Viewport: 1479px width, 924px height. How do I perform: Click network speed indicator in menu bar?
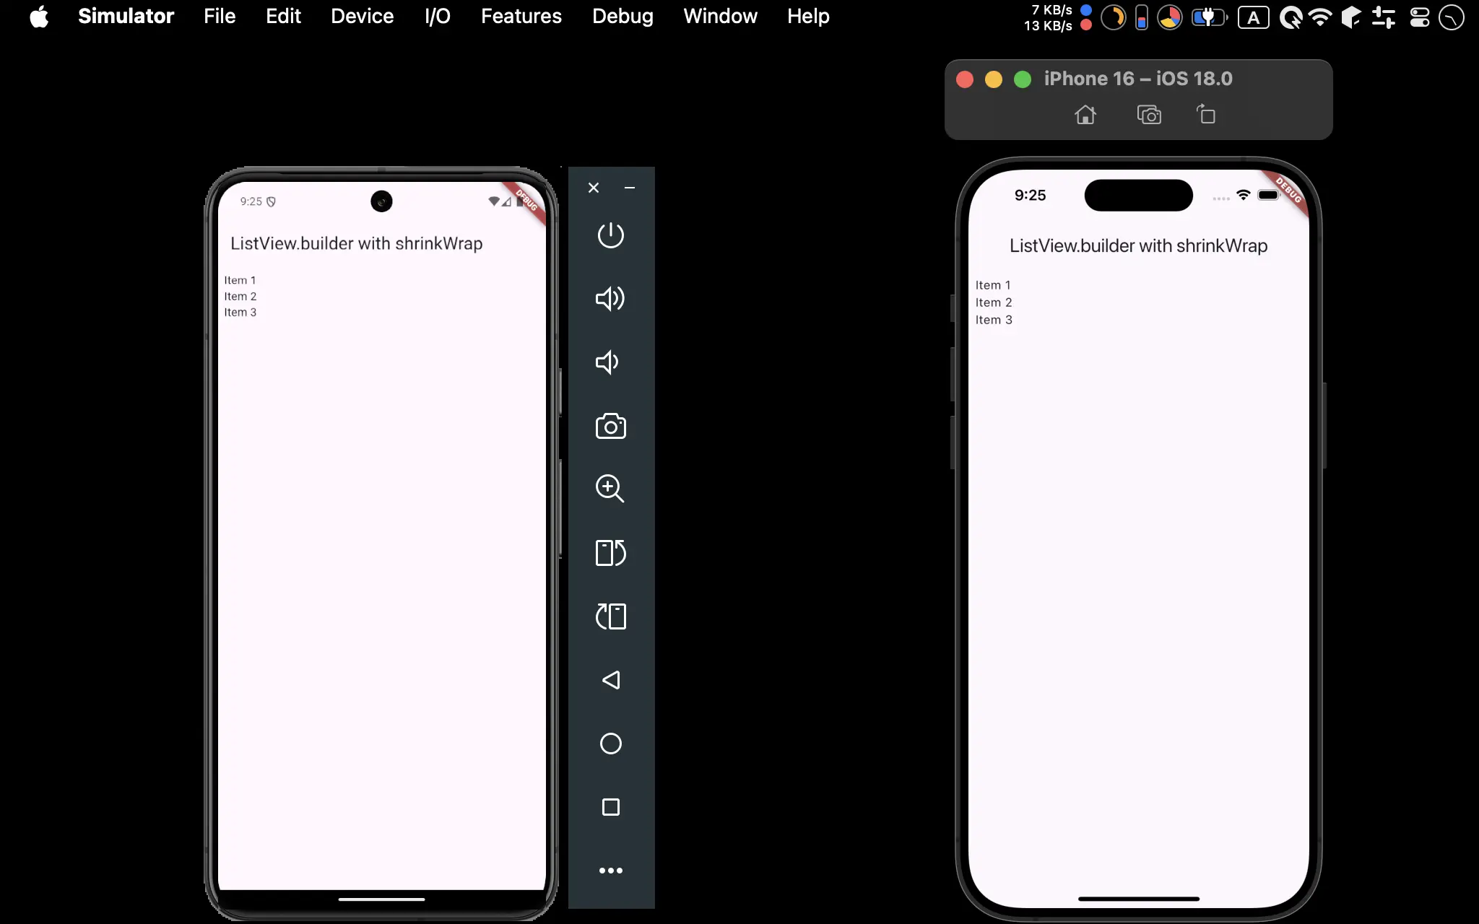pyautogui.click(x=1057, y=17)
